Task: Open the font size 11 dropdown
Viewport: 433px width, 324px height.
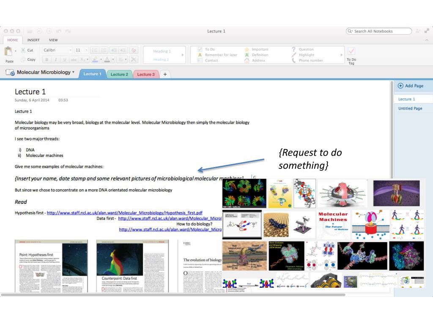Action: point(87,50)
